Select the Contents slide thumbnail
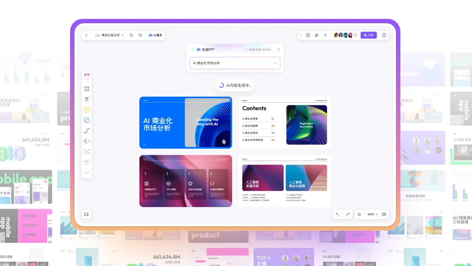Viewport: 472px width, 266px height. click(285, 123)
